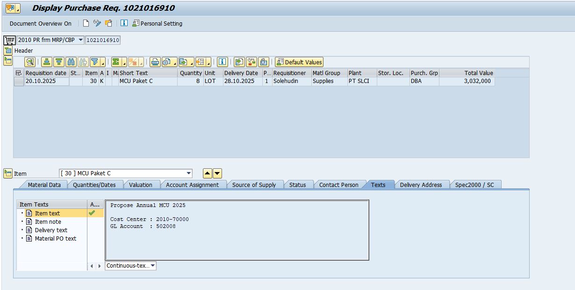
Task: Click the Create new document icon
Action: [x=86, y=23]
